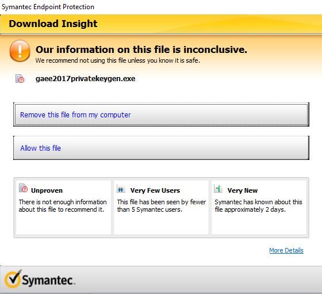Image resolution: width=322 pixels, height=294 pixels.
Task: Click the Unproven reputation icon
Action: [x=23, y=188]
